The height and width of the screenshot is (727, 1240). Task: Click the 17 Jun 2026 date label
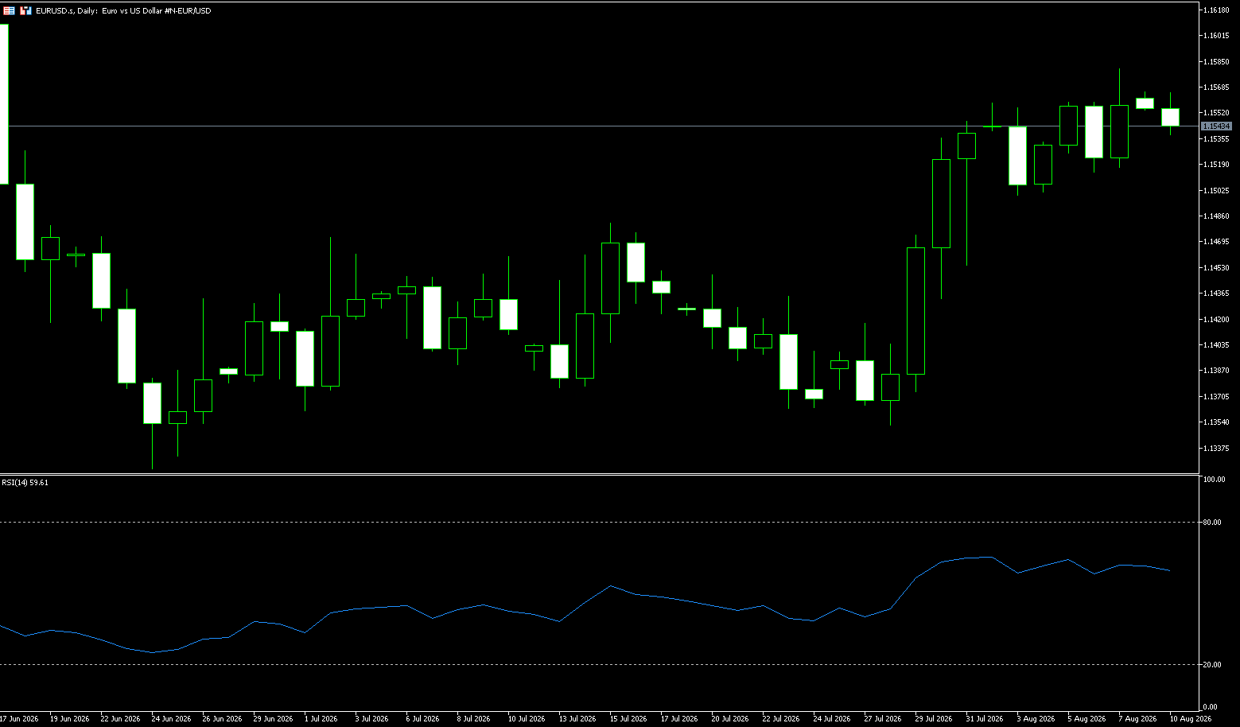19,719
